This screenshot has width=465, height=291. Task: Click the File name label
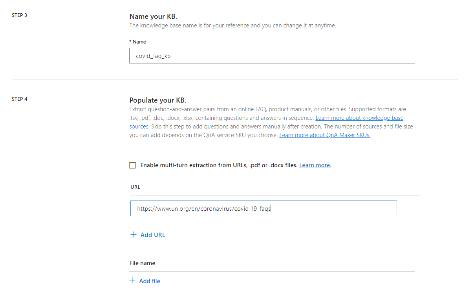[x=142, y=263]
